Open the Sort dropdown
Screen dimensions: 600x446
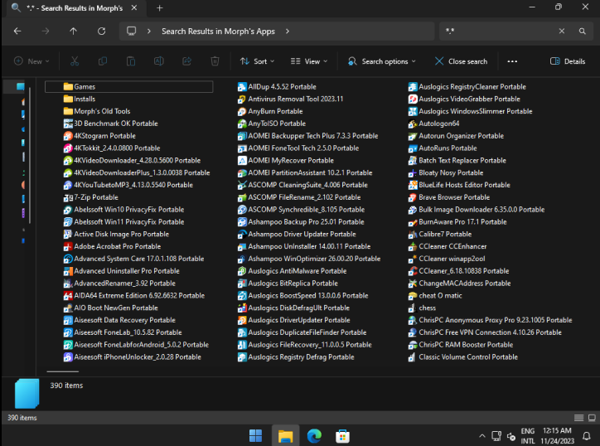257,61
